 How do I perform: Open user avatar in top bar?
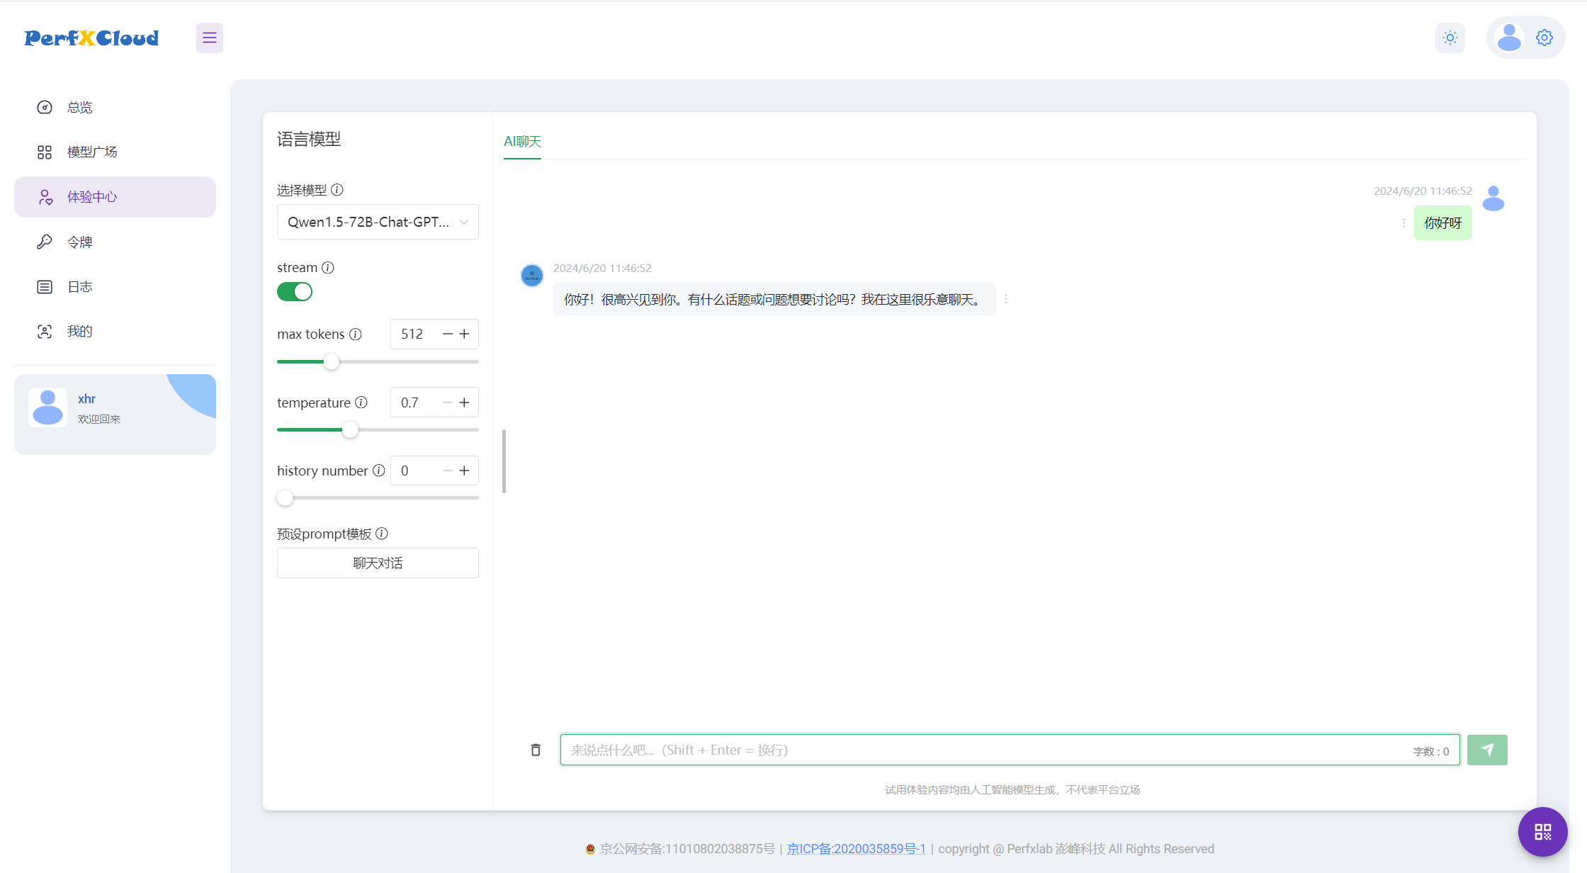click(1509, 38)
